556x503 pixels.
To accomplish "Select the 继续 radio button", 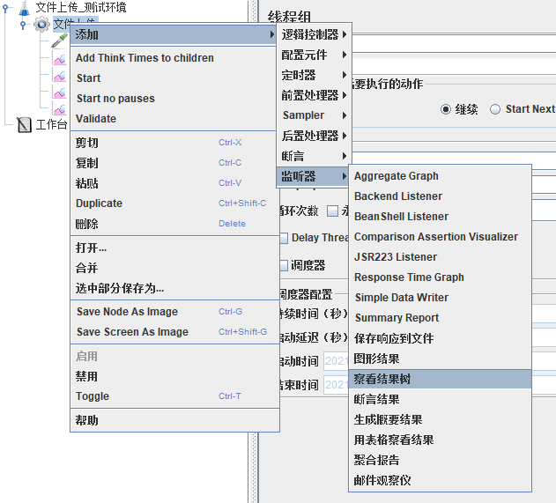I will 447,109.
